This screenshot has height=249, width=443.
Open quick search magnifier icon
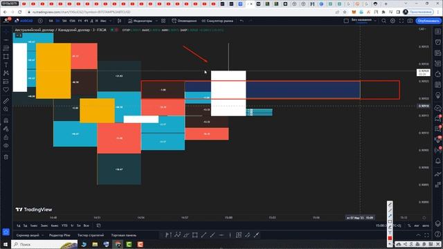click(383, 21)
